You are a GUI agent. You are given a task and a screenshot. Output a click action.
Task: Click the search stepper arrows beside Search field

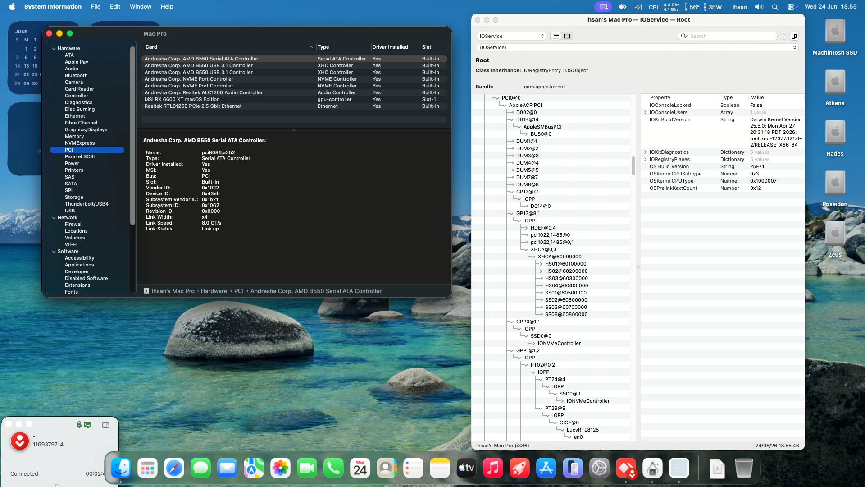pyautogui.click(x=783, y=36)
